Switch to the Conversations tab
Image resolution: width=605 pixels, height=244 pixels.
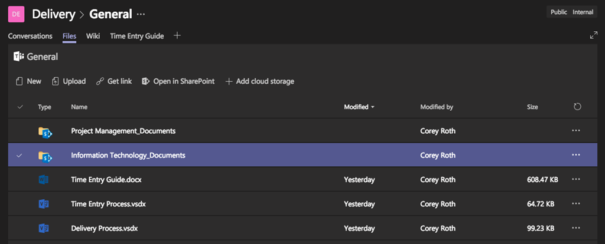pos(30,36)
